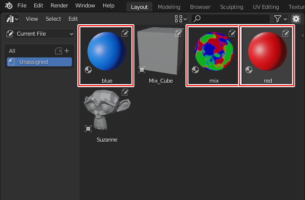Screen dimensions: 305x200
Task: Click the edit icon on the blue material
Action: pyautogui.click(x=125, y=34)
